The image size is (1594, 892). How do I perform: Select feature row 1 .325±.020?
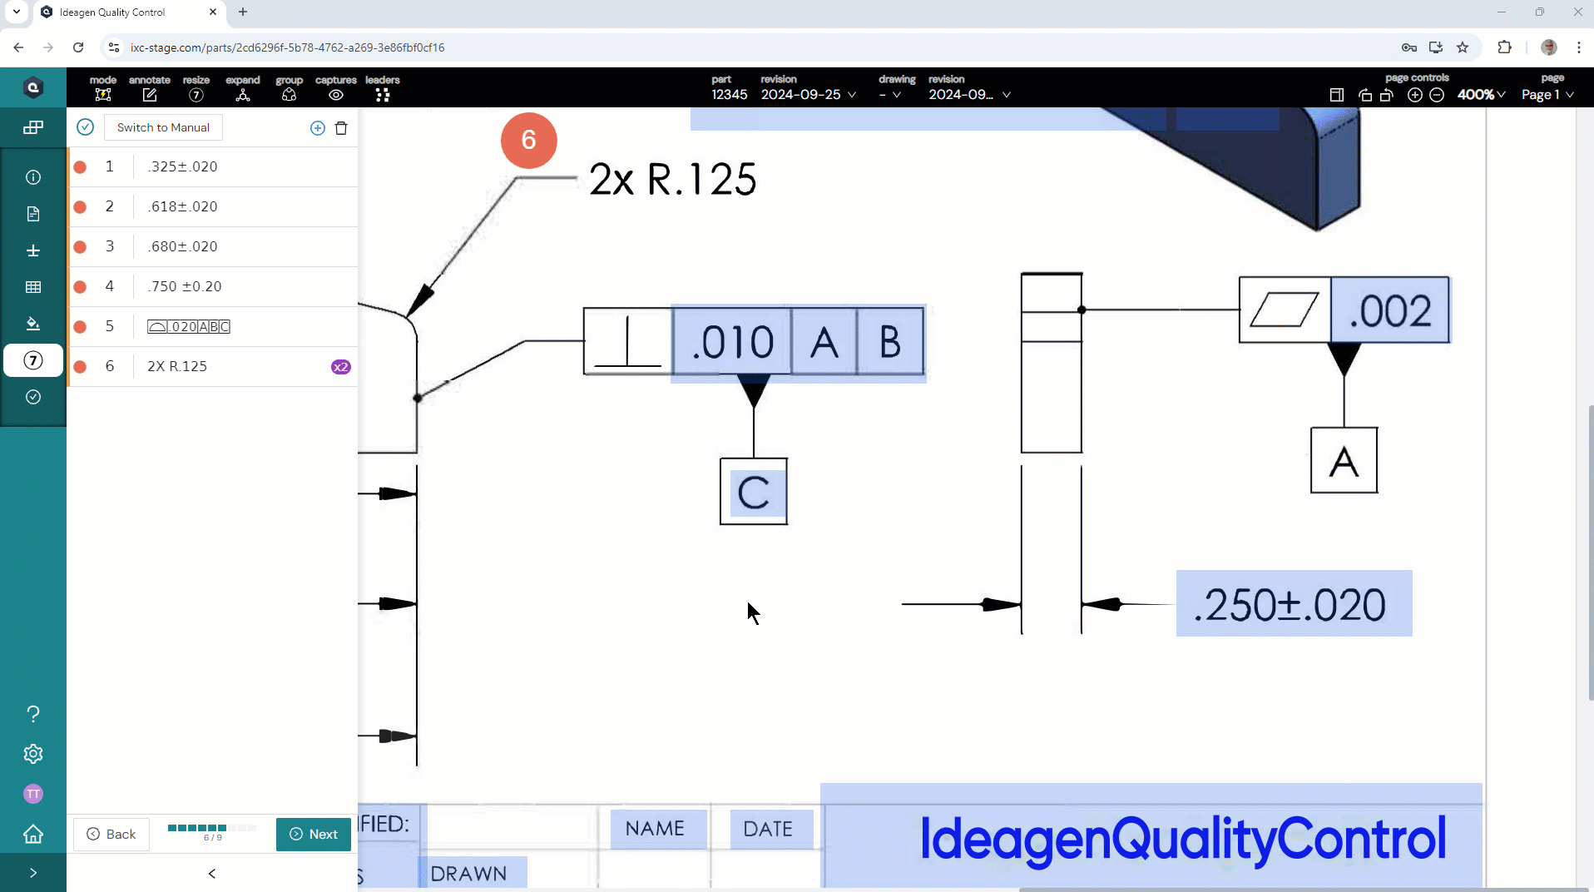213,166
